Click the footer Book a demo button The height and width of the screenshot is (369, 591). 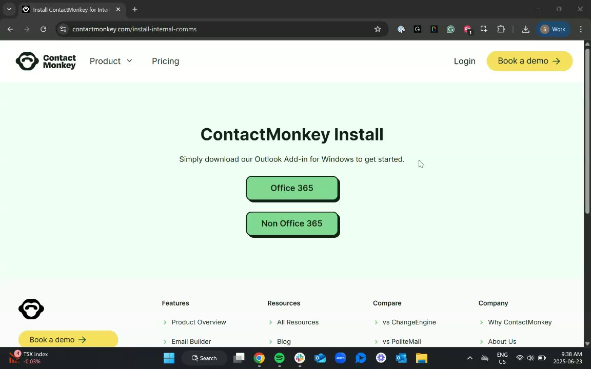tap(68, 339)
